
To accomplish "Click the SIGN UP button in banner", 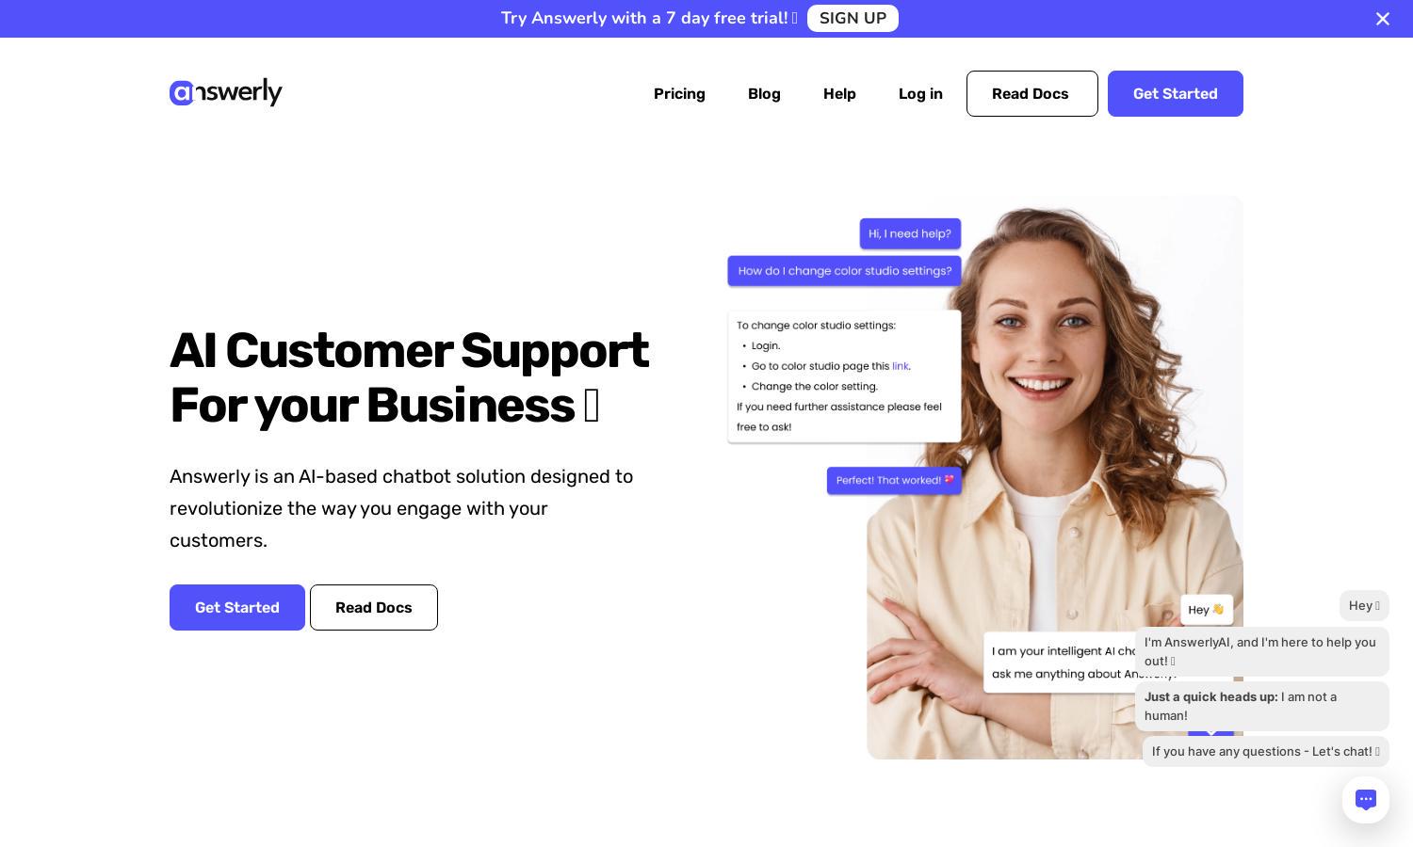I will [x=853, y=18].
